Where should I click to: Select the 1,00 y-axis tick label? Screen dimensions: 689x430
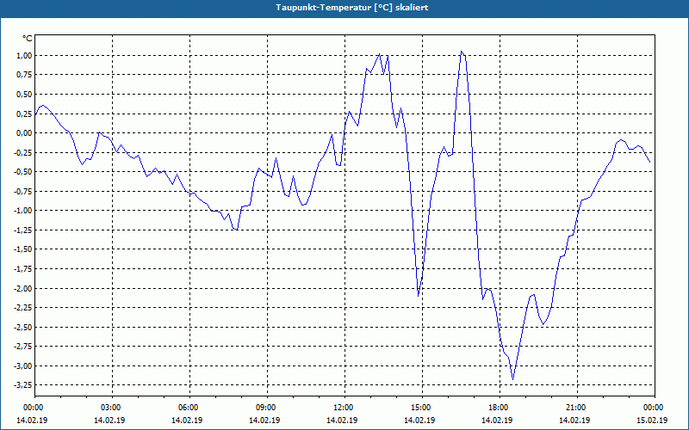click(24, 55)
